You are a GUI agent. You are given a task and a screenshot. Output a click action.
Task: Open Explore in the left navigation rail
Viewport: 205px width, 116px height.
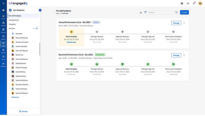(x=3, y=37)
